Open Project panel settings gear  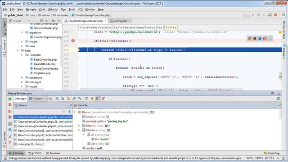pyautogui.click(x=53, y=21)
